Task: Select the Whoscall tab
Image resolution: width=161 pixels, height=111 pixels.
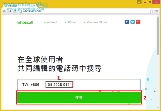Action: (20, 6)
